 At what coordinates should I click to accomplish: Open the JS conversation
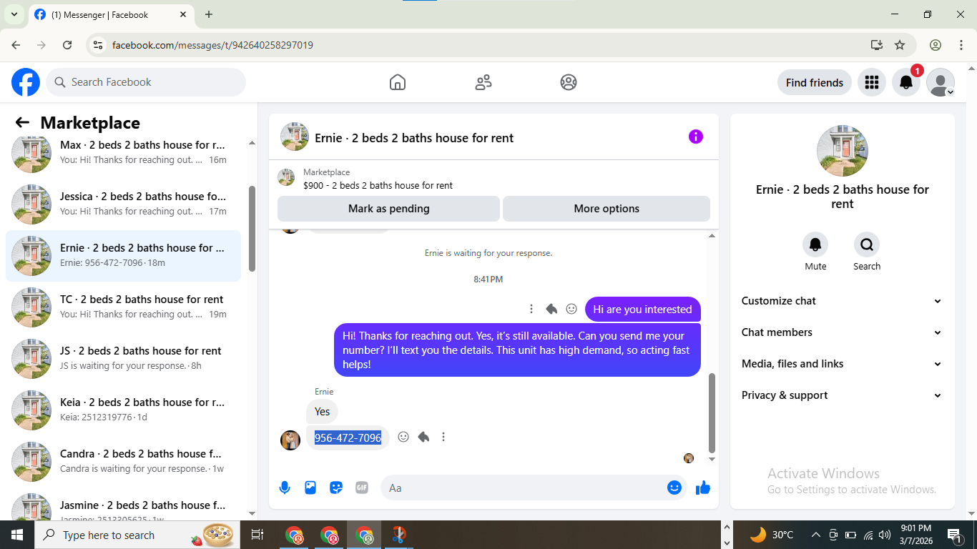point(123,358)
